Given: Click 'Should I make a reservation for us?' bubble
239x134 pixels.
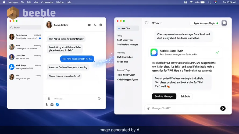Looking at the screenshot, I should tap(65, 76).
